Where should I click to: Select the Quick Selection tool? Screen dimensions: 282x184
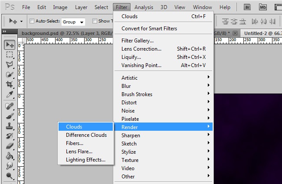tap(10, 74)
